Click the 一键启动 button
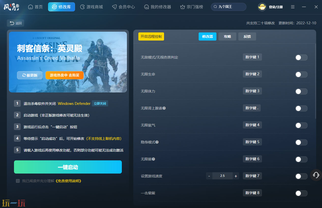 [x=68, y=167]
